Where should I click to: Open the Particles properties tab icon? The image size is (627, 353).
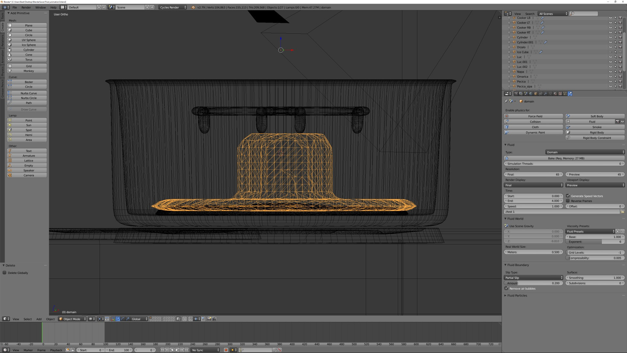tap(565, 93)
